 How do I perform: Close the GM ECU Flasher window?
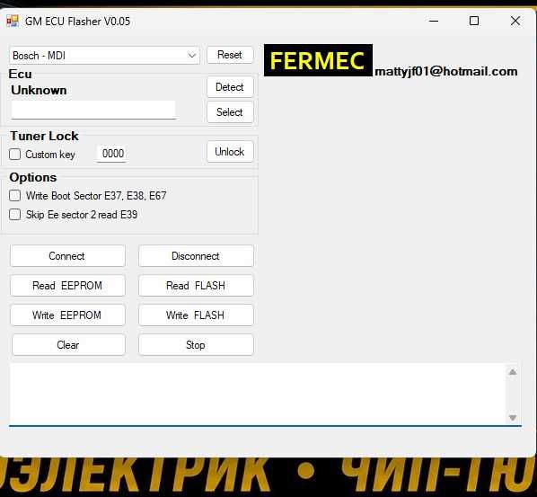coord(515,22)
